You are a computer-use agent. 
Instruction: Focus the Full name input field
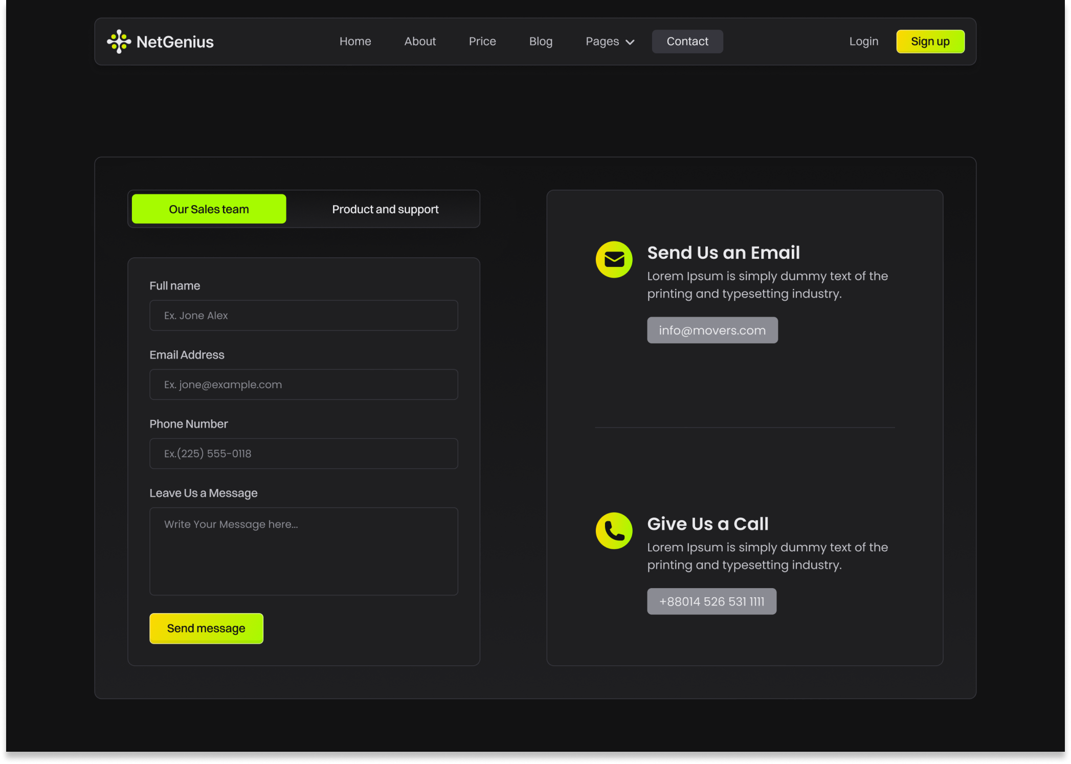pyautogui.click(x=303, y=315)
